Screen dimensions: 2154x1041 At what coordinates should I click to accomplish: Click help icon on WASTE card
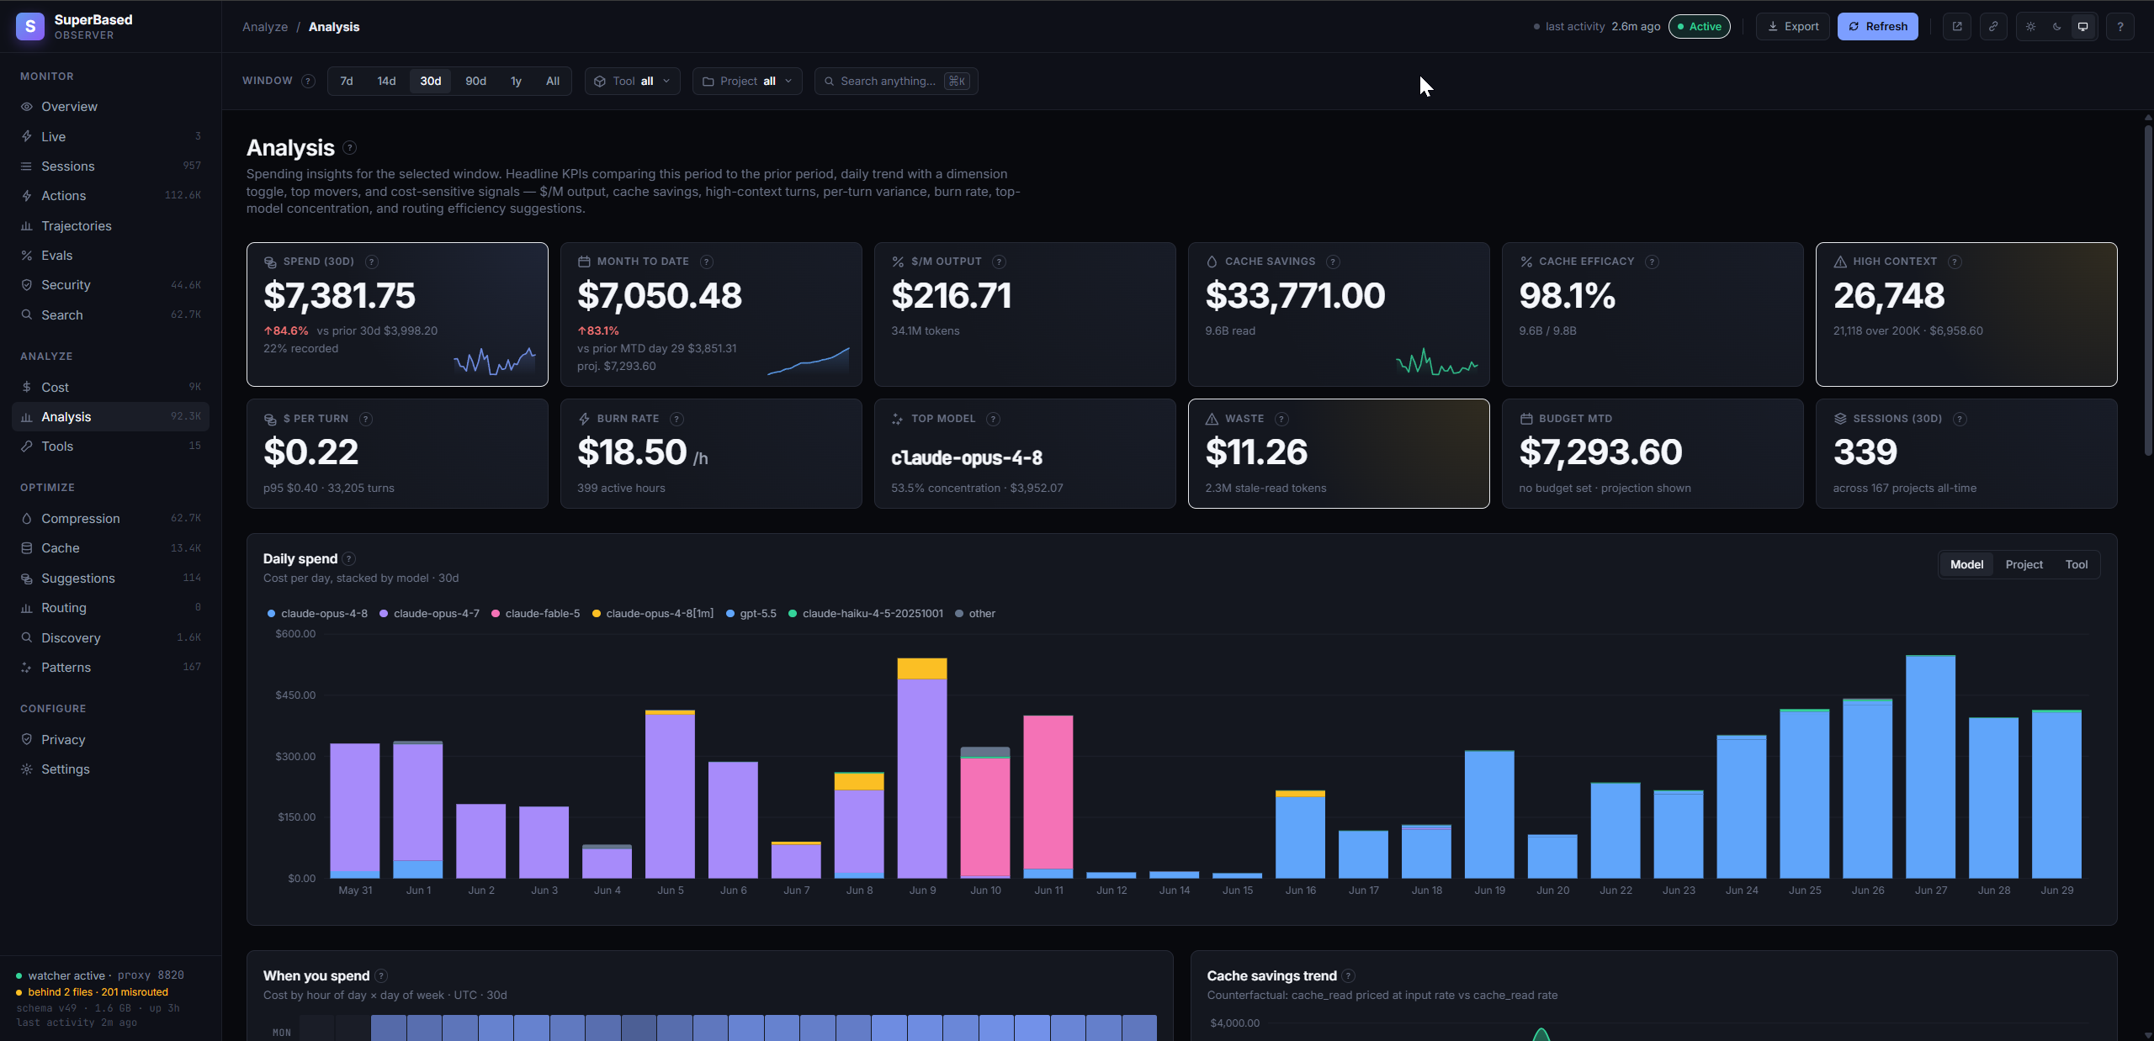coord(1281,420)
